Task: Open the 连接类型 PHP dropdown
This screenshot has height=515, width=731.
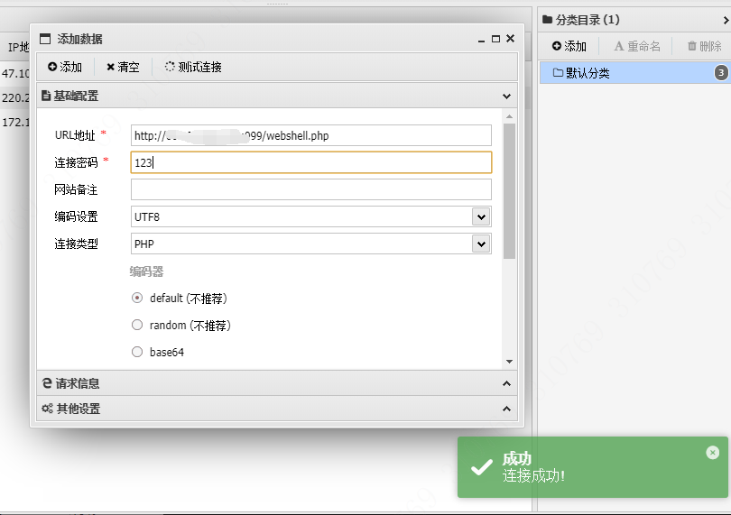Action: pos(481,244)
